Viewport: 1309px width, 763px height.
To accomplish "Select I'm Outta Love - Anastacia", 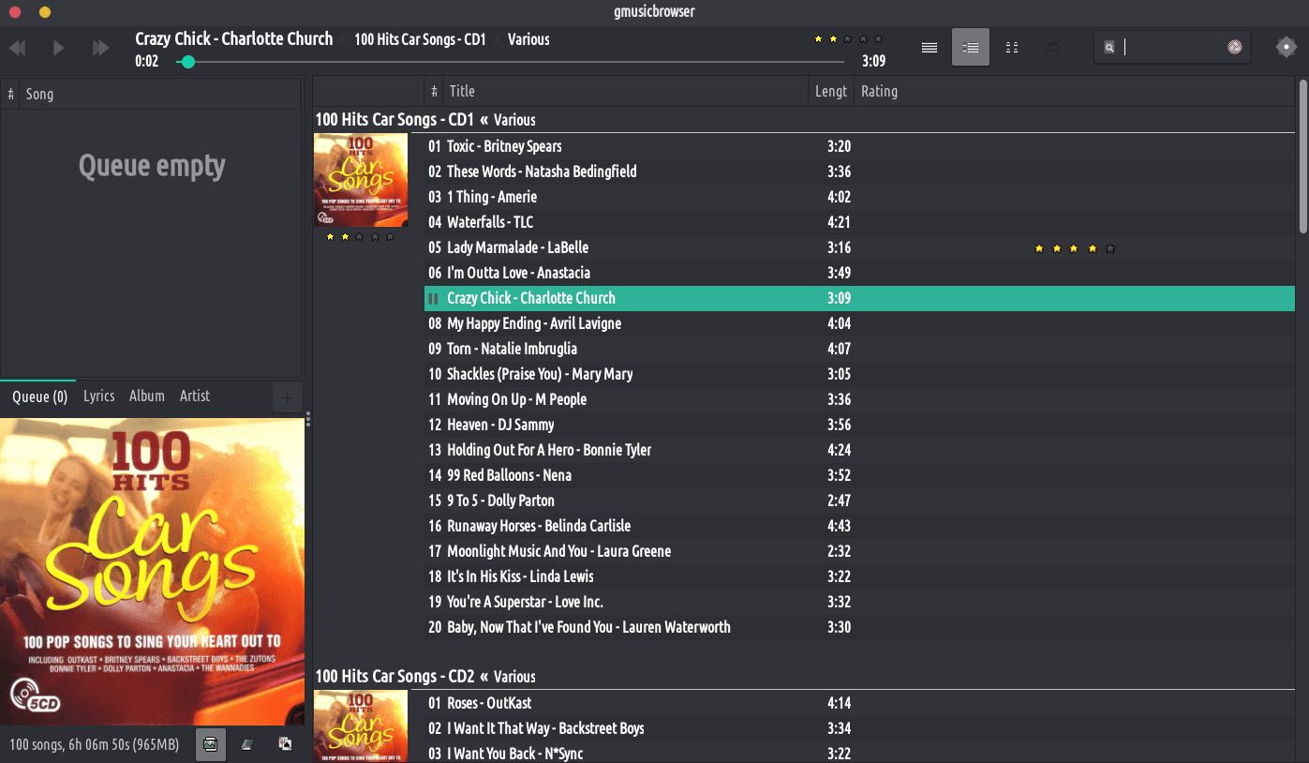I will (859, 273).
